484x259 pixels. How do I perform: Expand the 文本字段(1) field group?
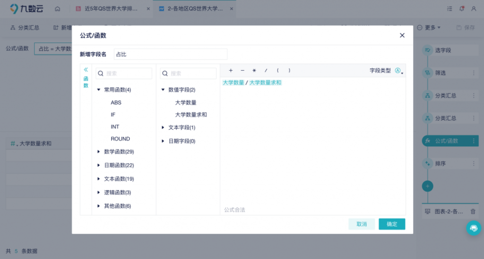[163, 127]
